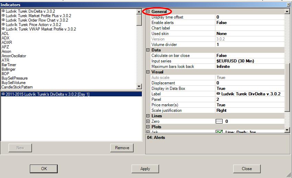Select the ADL indicator
The width and height of the screenshot is (292, 178).
(5, 34)
